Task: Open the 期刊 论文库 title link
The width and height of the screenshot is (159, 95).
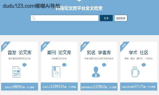Action: (59, 53)
